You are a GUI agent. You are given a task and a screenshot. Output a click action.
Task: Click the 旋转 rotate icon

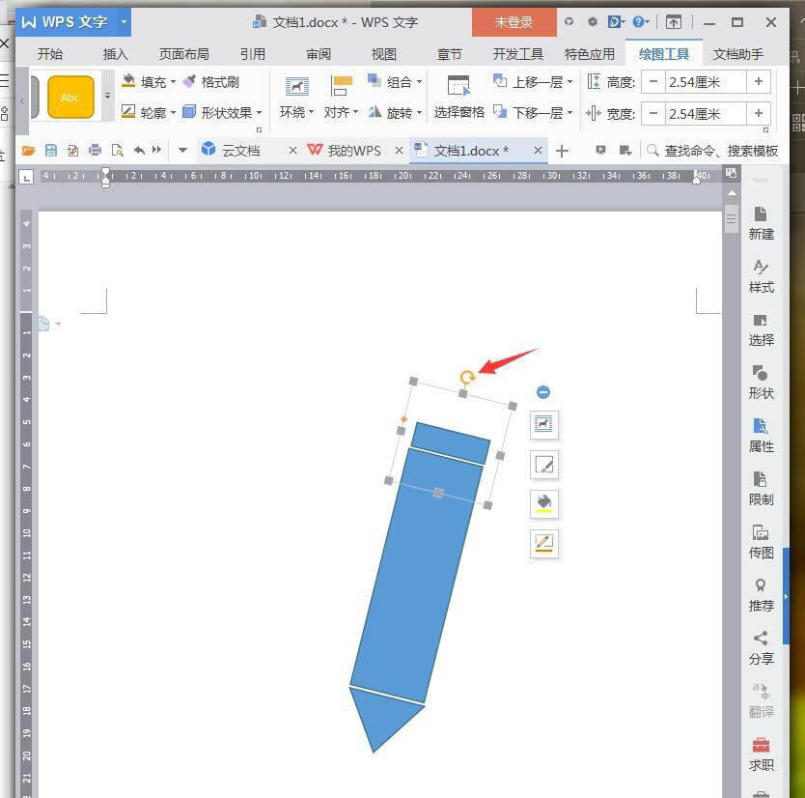click(375, 111)
